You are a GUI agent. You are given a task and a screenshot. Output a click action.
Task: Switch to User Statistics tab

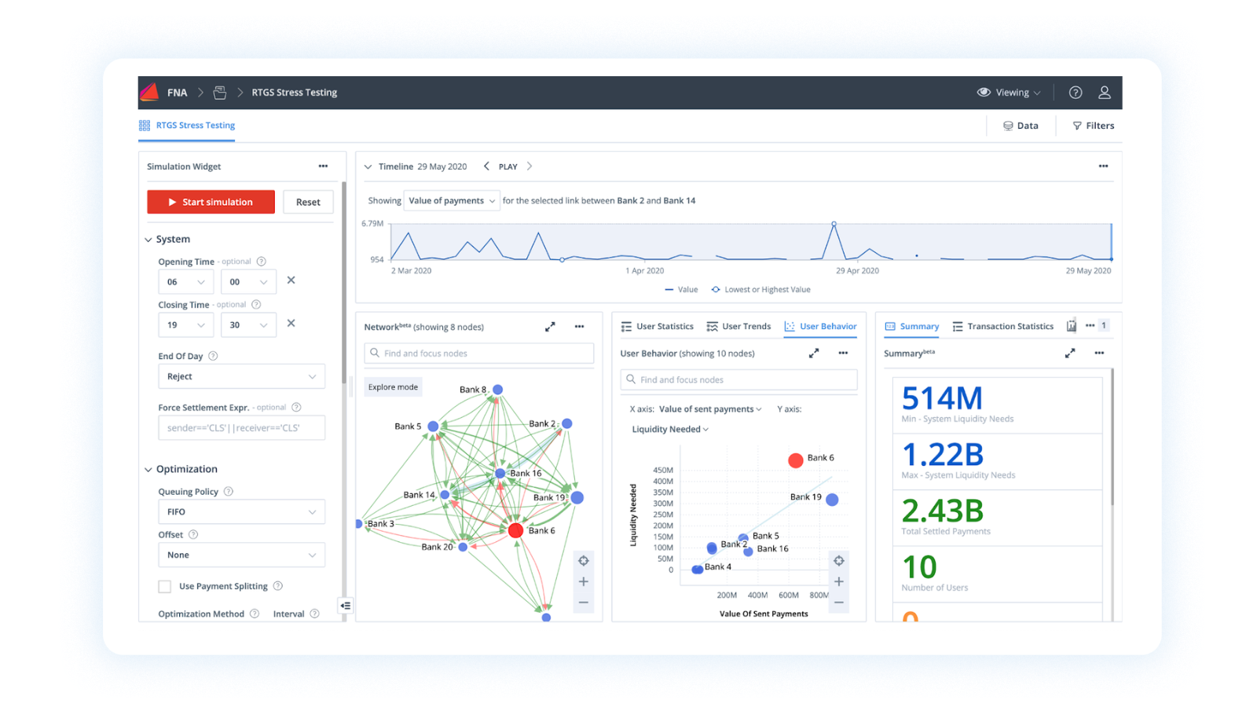(x=657, y=327)
